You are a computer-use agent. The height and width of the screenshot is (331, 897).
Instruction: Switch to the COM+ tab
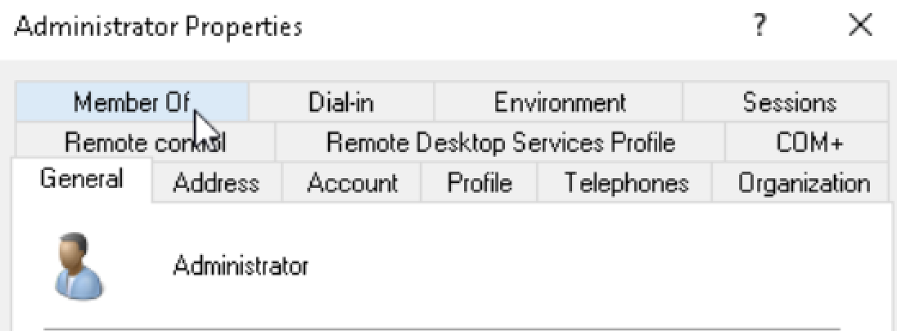tap(809, 143)
